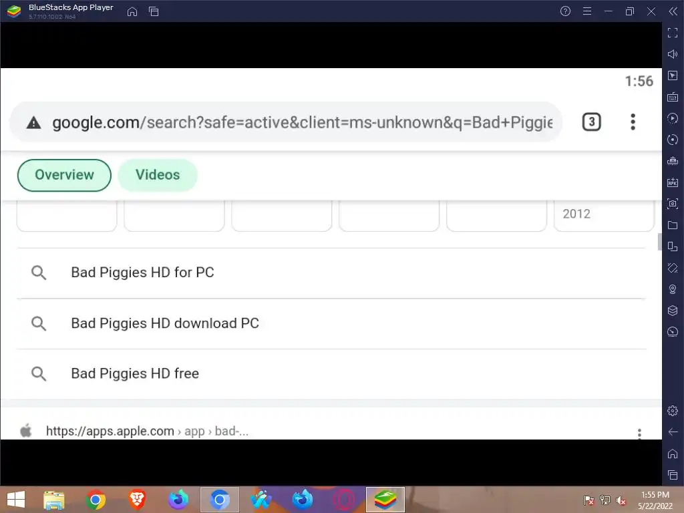
Task: Collapse the sidebar with double chevron icon
Action: click(x=673, y=11)
